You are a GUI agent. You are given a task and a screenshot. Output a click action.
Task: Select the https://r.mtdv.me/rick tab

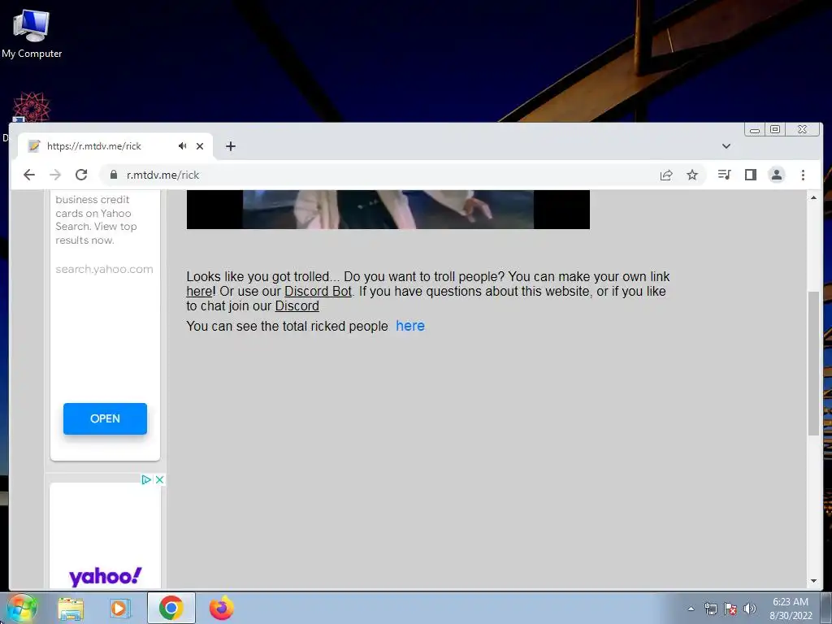pyautogui.click(x=115, y=146)
